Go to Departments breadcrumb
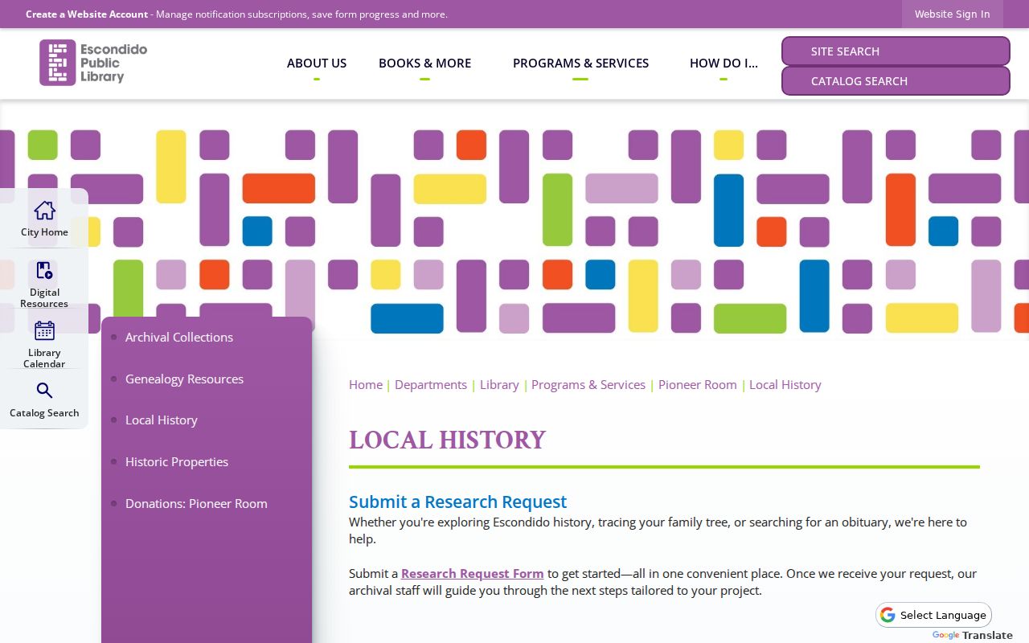Image resolution: width=1029 pixels, height=643 pixels. [431, 384]
